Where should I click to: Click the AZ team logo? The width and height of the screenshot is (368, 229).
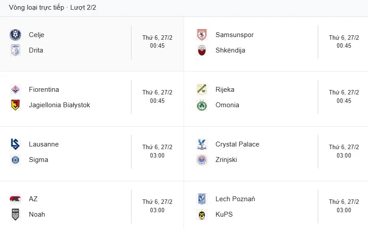point(15,199)
